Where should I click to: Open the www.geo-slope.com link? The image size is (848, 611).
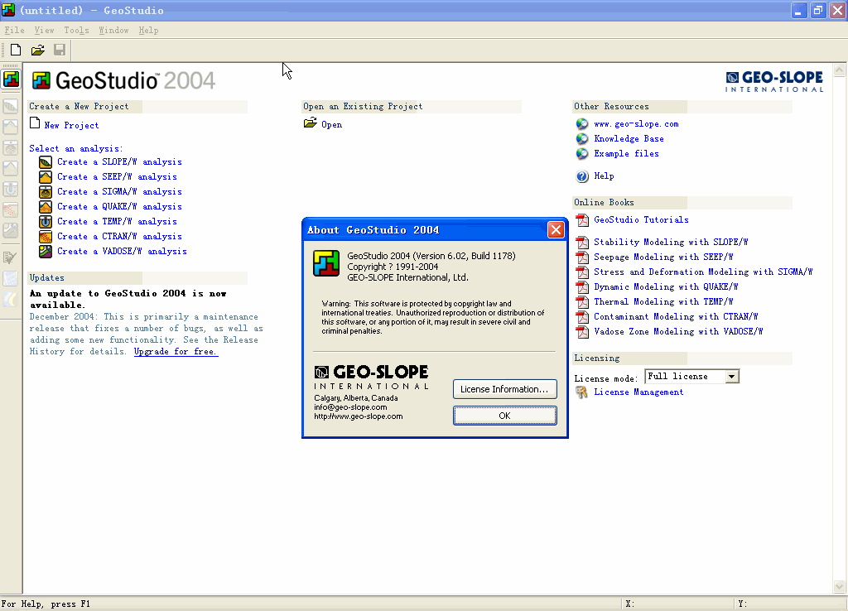[636, 124]
